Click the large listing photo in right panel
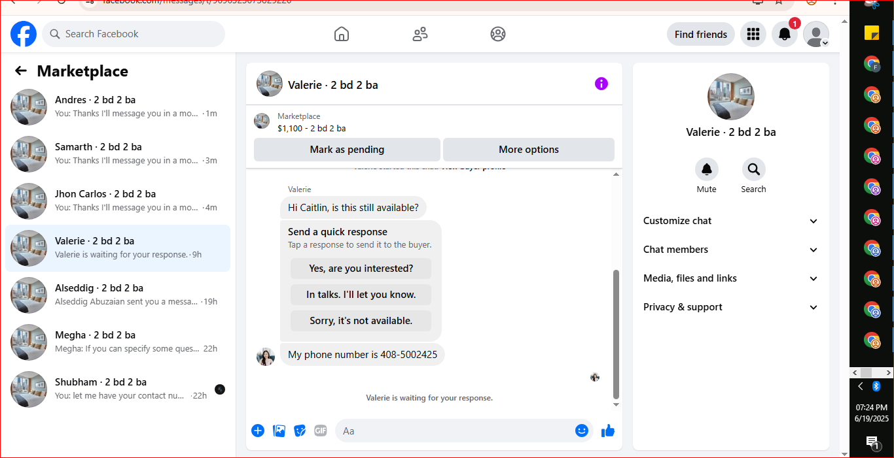 (731, 97)
